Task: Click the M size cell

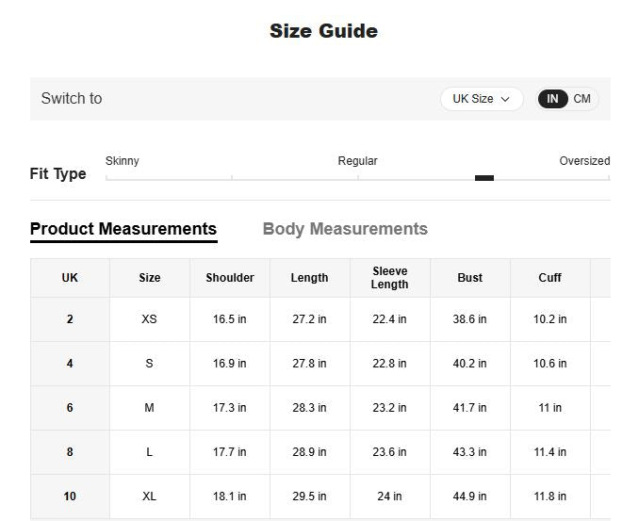Action: coord(149,408)
